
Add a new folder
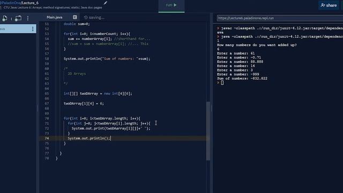point(18,18)
